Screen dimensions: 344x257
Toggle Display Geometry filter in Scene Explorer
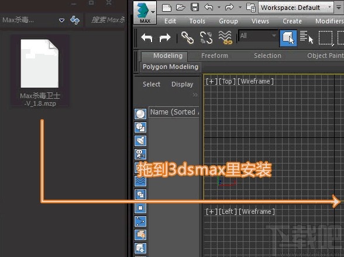tap(140, 114)
